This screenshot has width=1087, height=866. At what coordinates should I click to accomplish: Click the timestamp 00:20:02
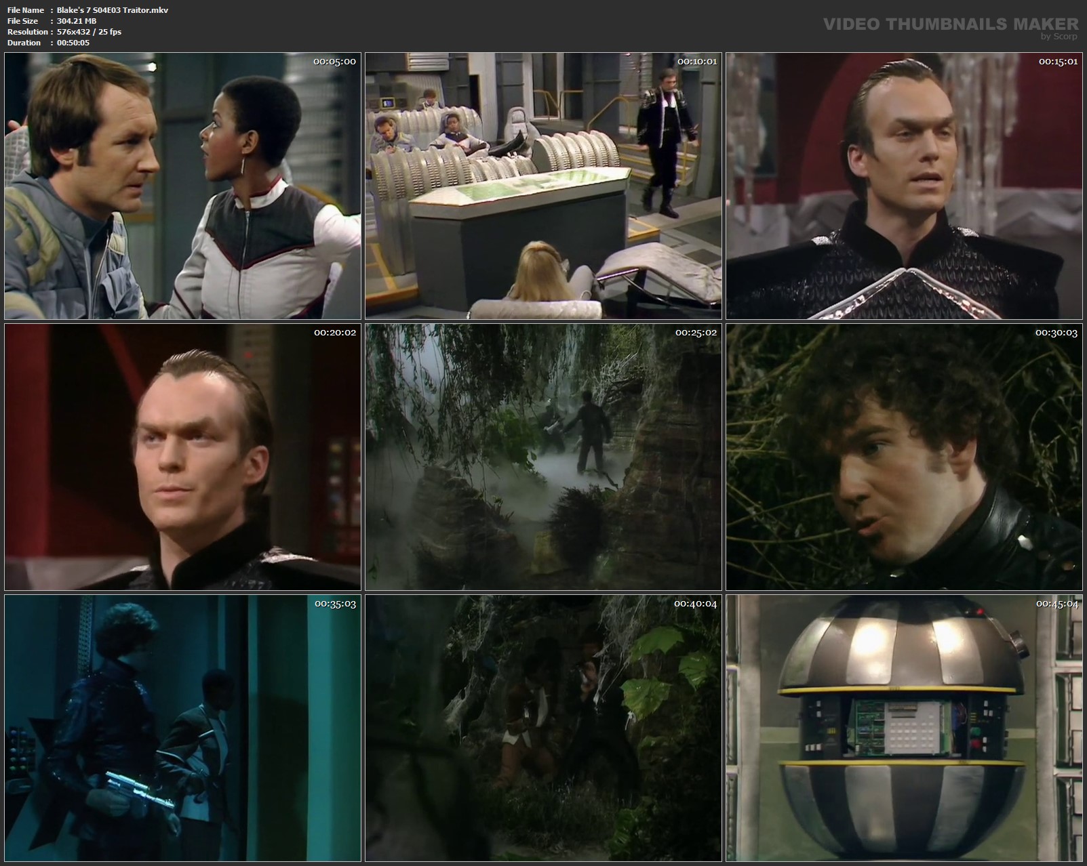click(334, 333)
